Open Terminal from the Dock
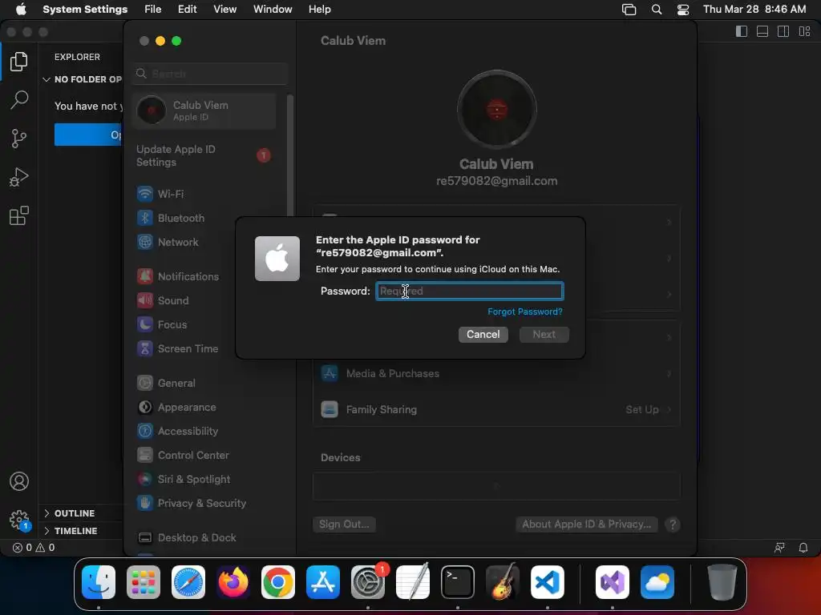 (x=458, y=582)
